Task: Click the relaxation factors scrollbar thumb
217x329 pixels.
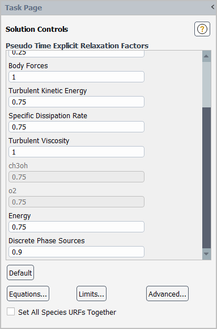Action: tap(206, 178)
